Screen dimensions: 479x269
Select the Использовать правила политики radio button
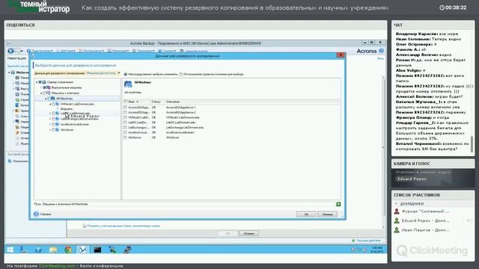pyautogui.click(x=181, y=74)
